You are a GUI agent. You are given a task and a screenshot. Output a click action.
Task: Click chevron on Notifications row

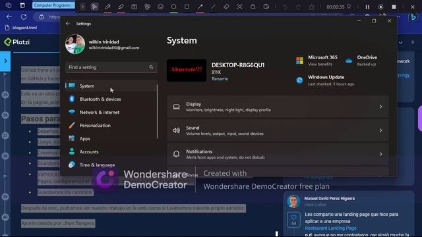[380, 154]
